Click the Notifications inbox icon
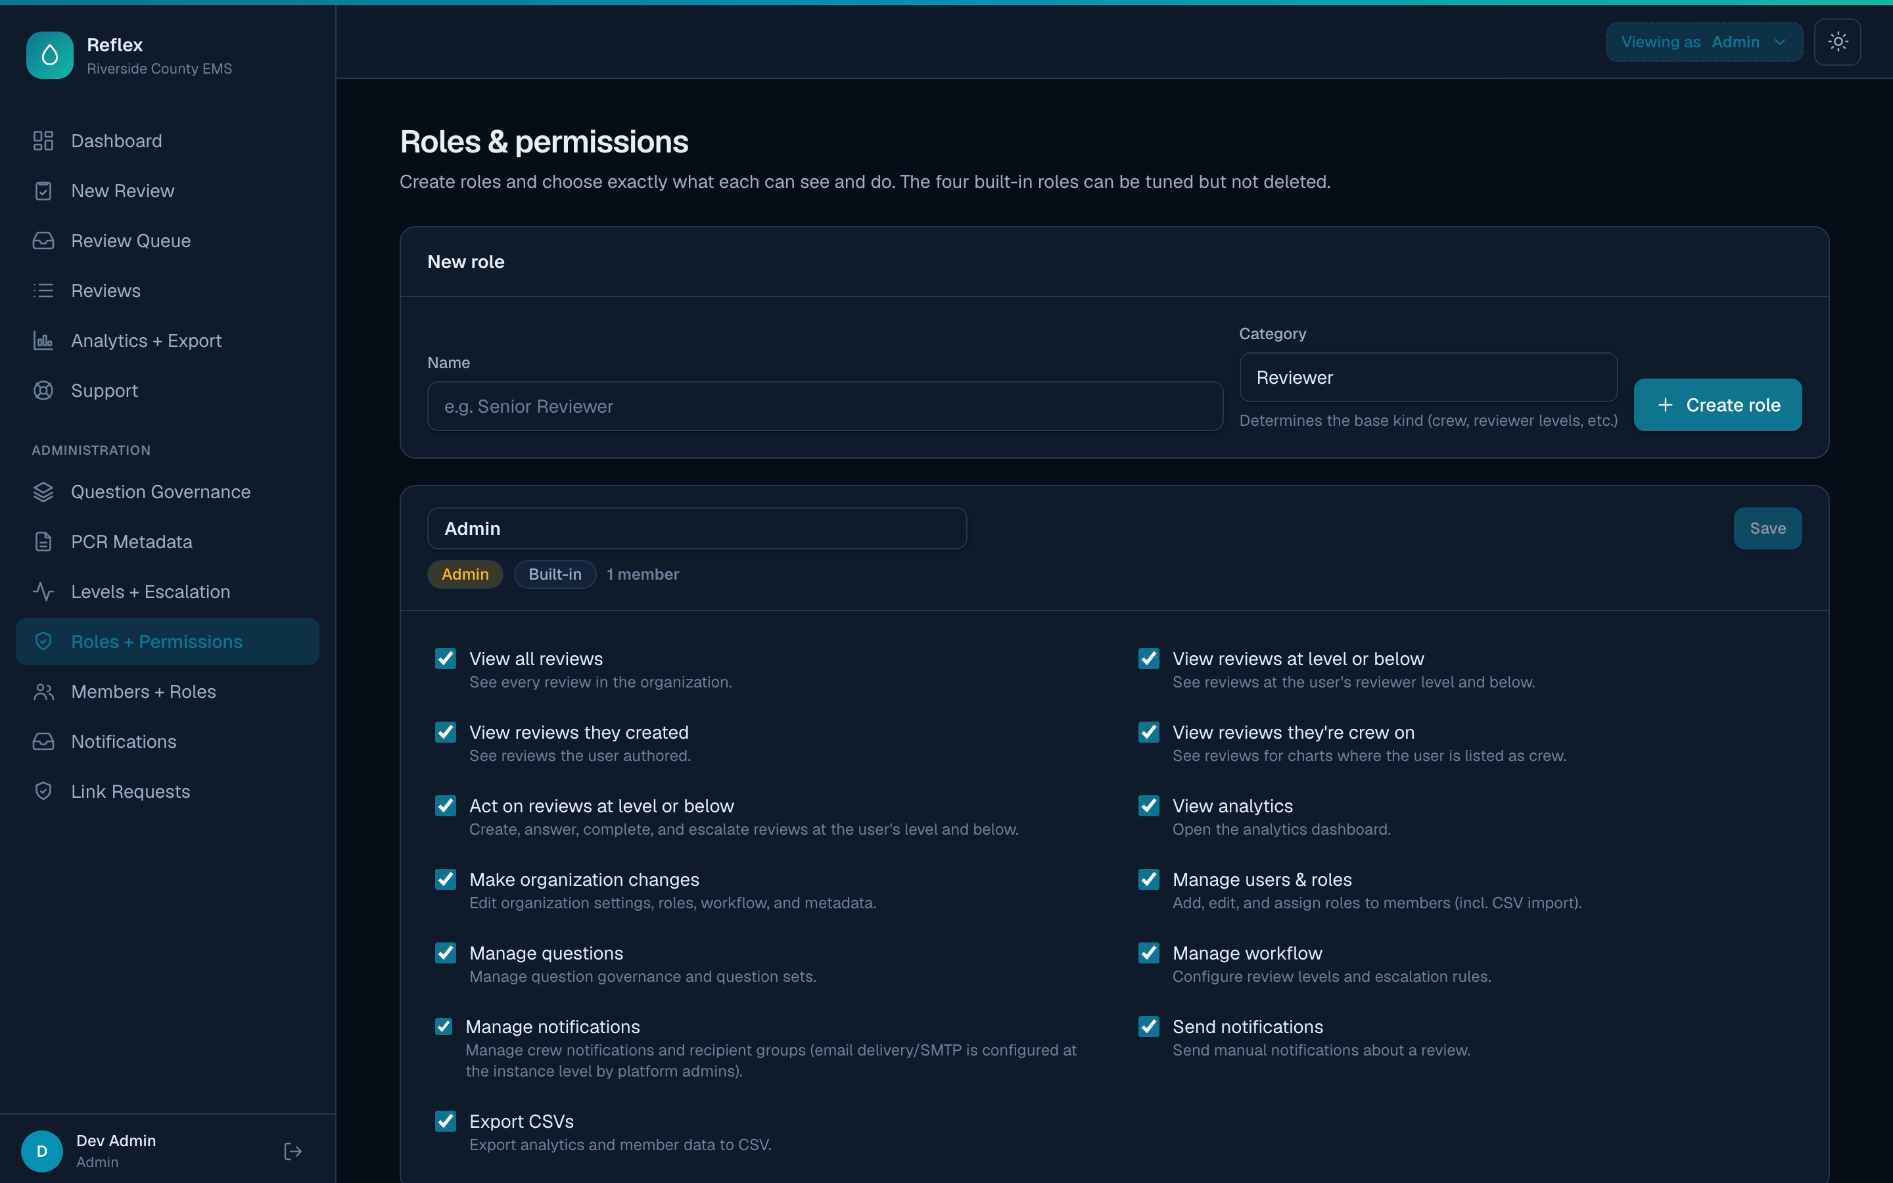Viewport: 1893px width, 1183px height. coord(43,742)
